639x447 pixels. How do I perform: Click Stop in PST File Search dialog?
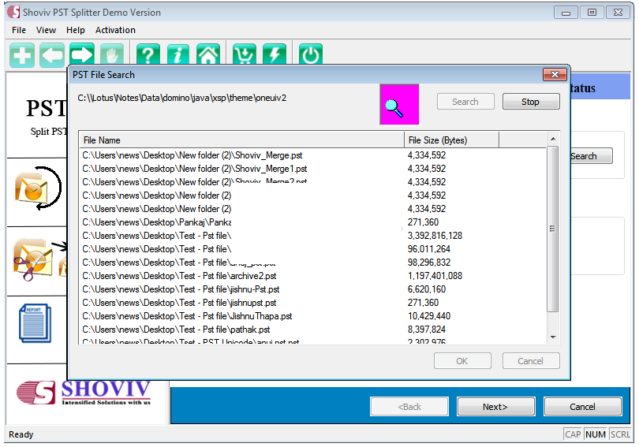pos(531,102)
